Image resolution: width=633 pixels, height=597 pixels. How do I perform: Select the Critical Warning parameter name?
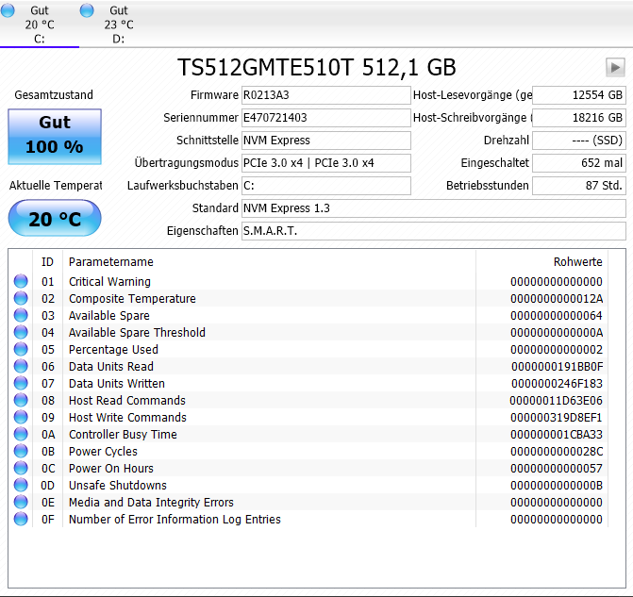click(x=109, y=282)
